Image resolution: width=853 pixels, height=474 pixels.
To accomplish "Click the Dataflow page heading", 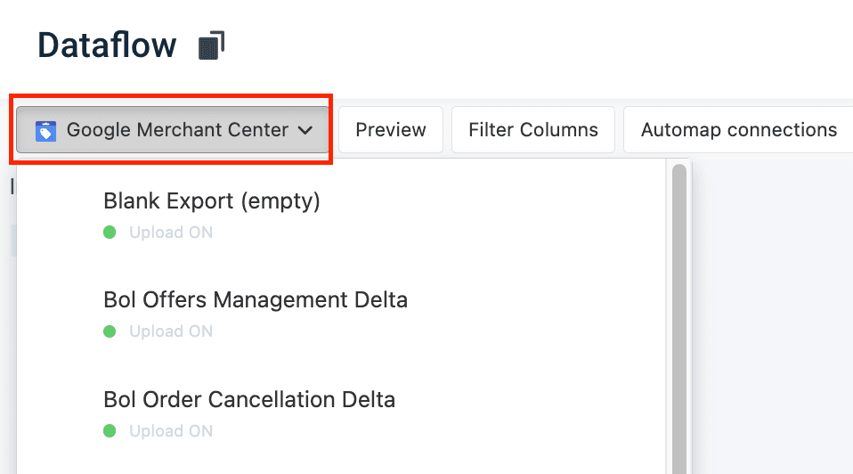I will pos(107,45).
